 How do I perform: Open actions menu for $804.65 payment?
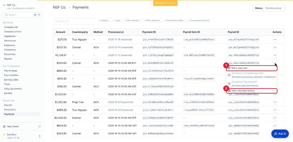(275, 126)
